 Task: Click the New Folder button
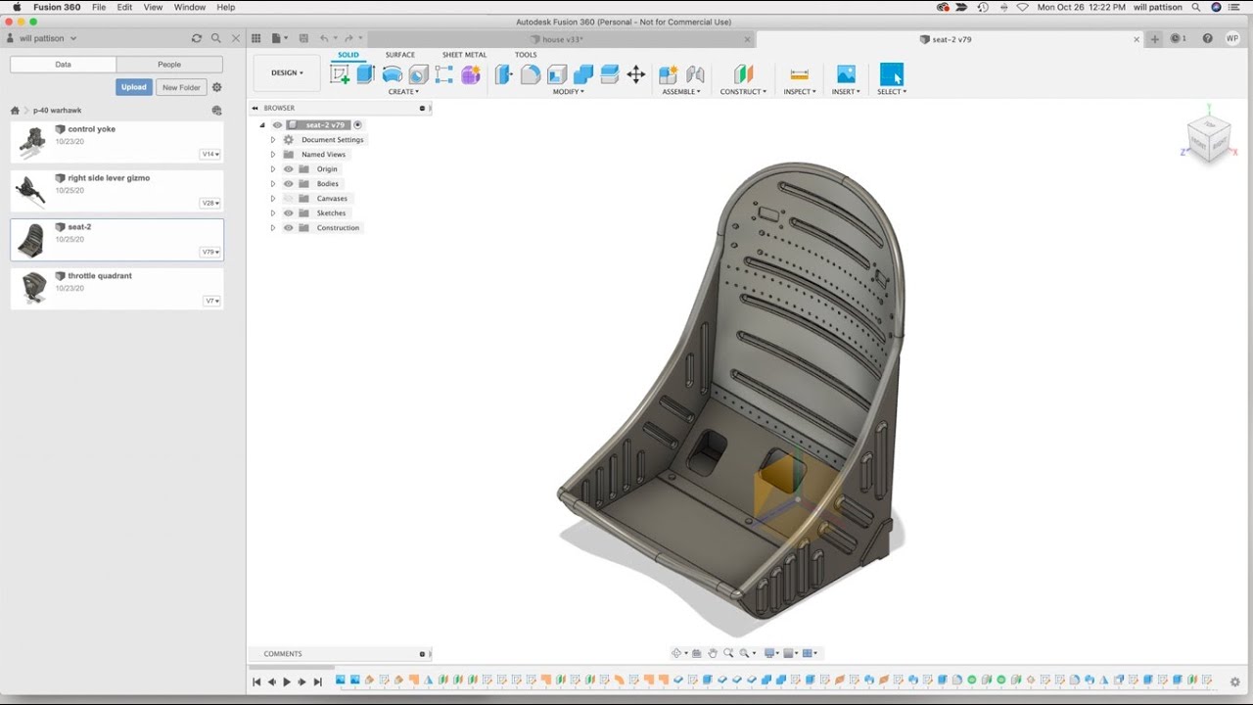pos(181,87)
